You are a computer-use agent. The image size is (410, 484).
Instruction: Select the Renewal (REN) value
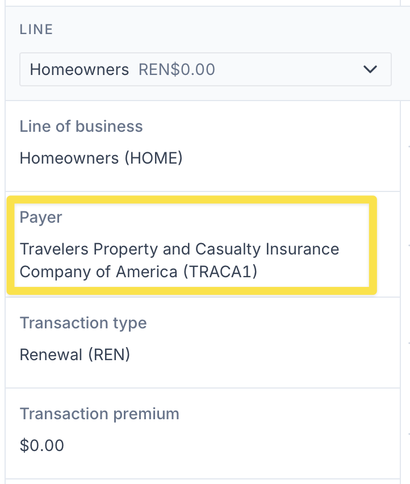coord(74,354)
